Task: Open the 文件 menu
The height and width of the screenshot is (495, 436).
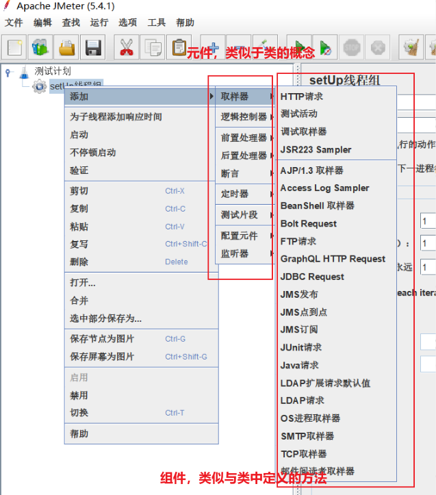Action: coord(14,23)
